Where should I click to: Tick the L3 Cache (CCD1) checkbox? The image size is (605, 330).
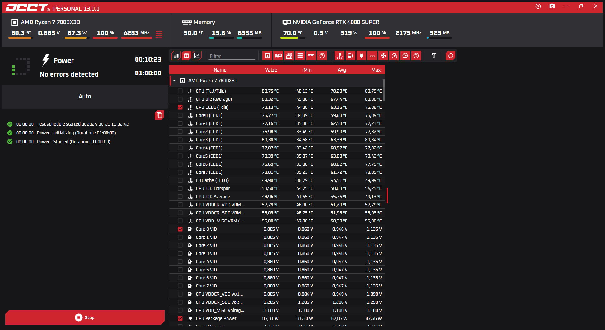pos(180,180)
